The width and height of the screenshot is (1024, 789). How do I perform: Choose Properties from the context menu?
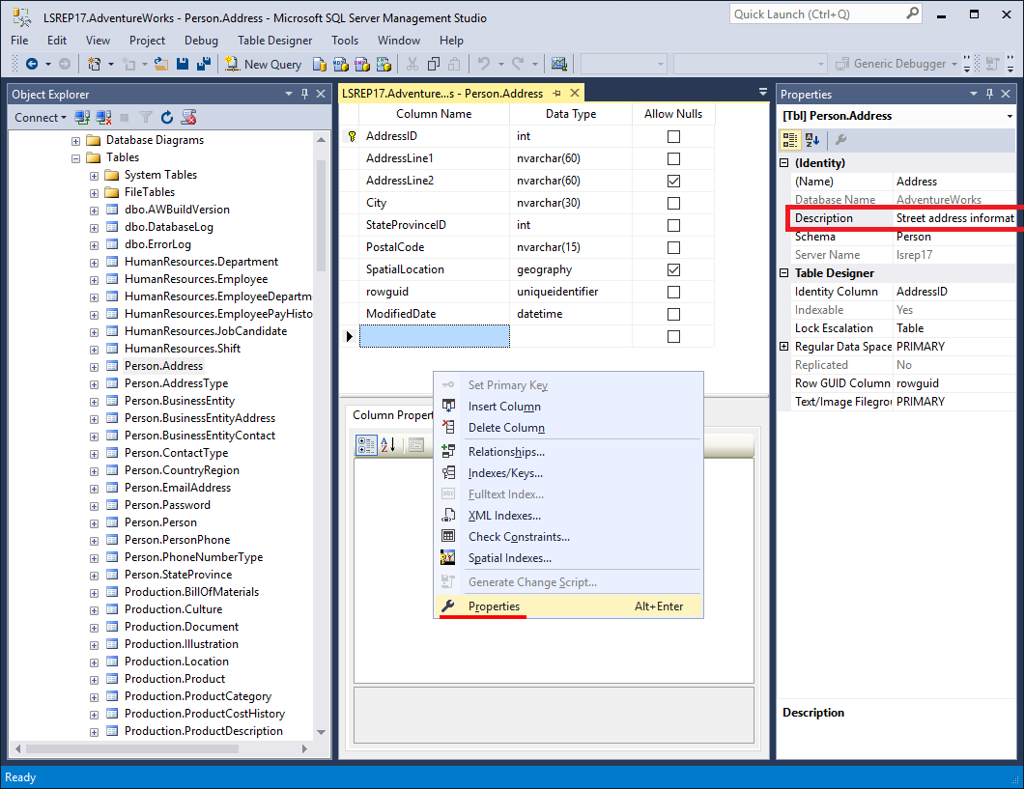point(494,606)
